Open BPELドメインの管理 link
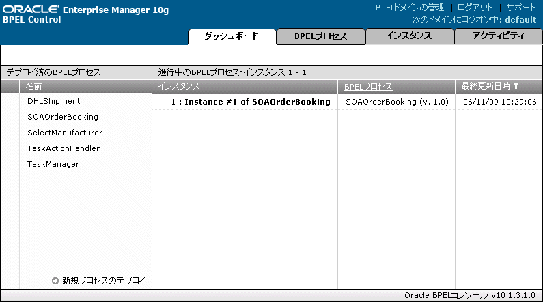543x302 pixels. (410, 8)
